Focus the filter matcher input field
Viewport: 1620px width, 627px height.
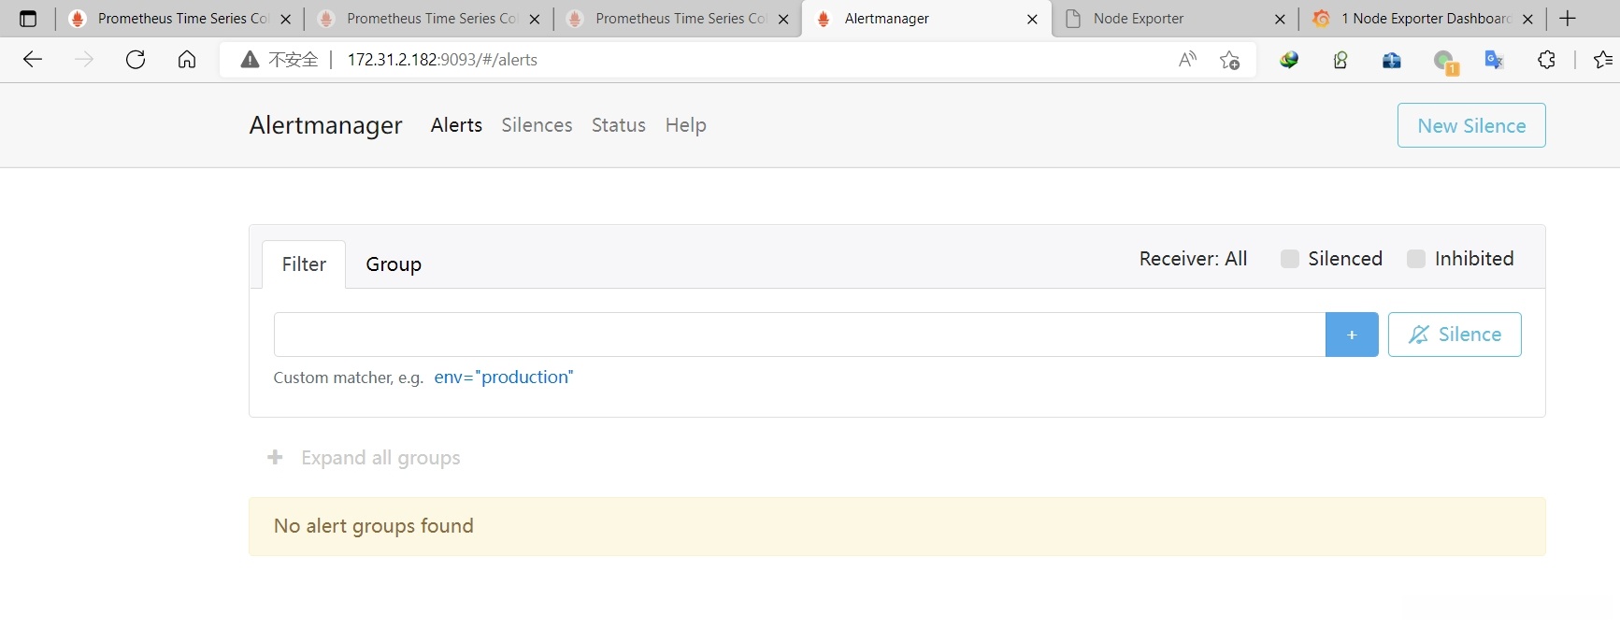coord(798,335)
